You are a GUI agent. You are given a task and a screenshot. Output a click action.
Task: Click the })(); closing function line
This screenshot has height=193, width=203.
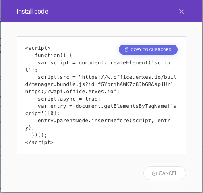tap(39, 135)
